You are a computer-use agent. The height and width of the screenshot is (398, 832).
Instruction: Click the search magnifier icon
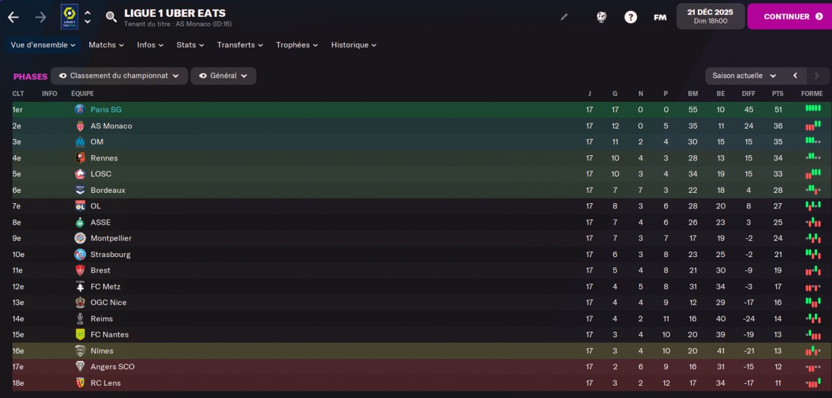pos(111,18)
